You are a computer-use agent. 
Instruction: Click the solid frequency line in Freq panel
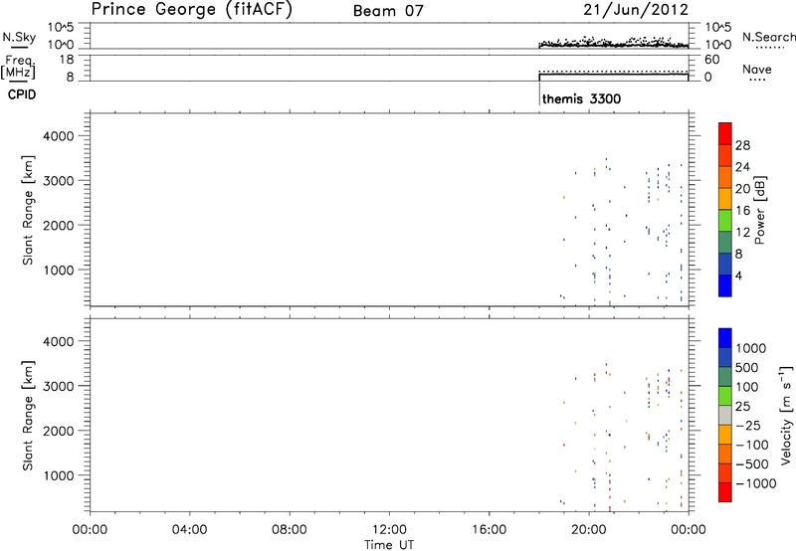point(613,75)
